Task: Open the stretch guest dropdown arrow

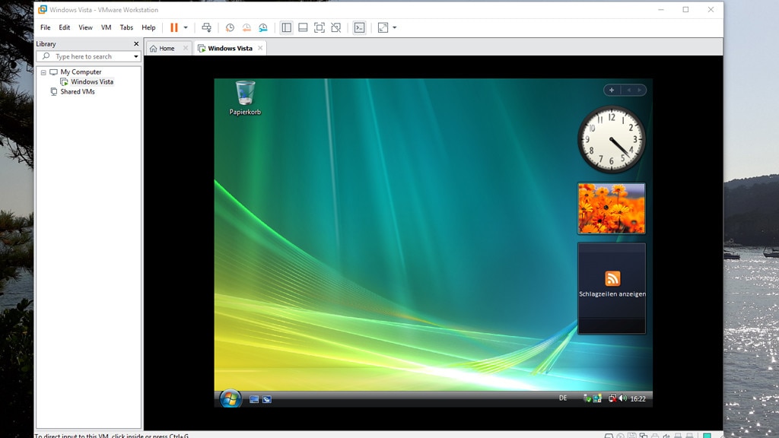Action: click(x=395, y=28)
